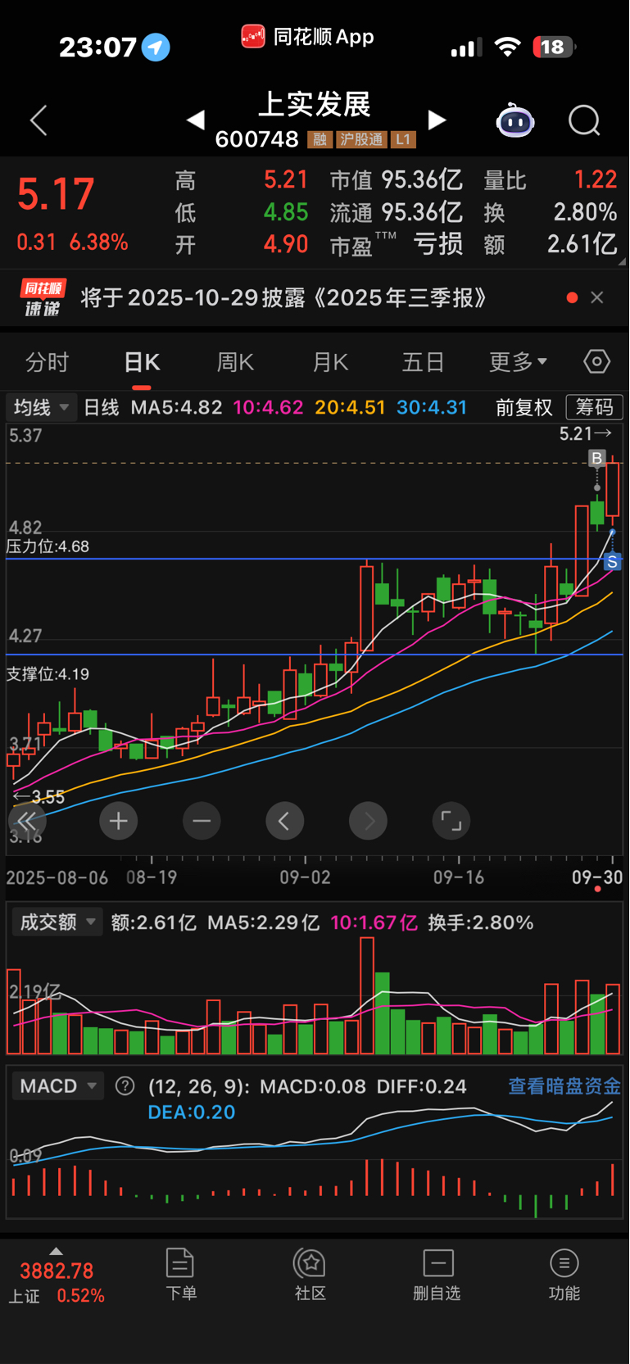Tap the MA5:4.82 value

176,407
